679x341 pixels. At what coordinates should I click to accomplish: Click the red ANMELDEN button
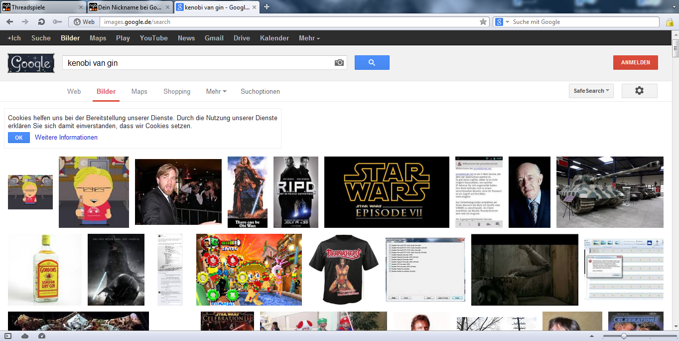coord(636,62)
